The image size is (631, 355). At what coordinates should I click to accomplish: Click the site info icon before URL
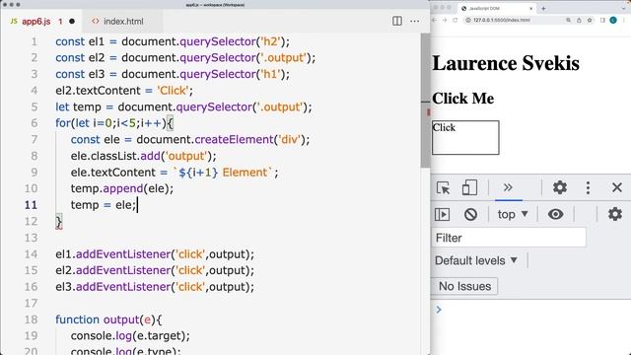point(468,20)
